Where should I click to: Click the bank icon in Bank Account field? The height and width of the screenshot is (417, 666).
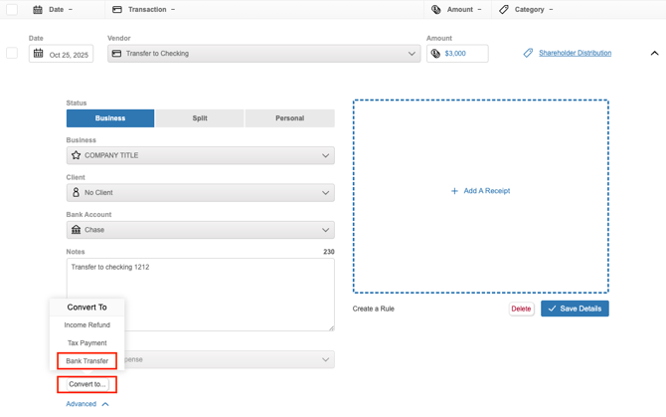point(76,230)
